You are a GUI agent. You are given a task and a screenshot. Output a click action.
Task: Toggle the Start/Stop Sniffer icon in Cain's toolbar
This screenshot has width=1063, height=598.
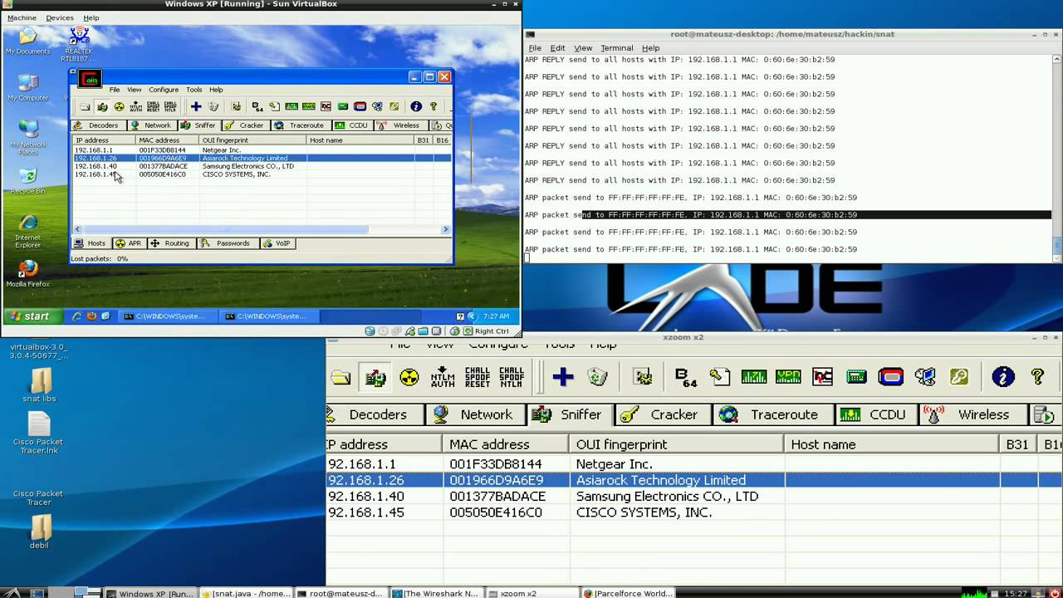coord(102,106)
